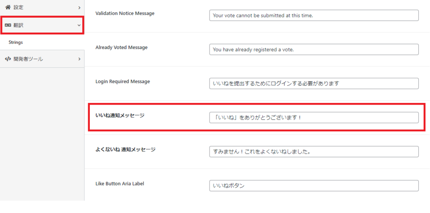Collapse the 翻訳 section chevron

[x=79, y=25]
